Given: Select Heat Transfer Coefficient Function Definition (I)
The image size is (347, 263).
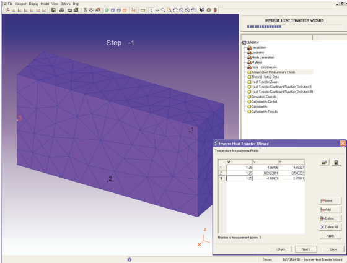Looking at the screenshot, I should 282,87.
